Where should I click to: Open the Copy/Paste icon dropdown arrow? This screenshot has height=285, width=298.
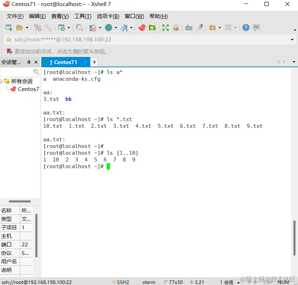100,28
